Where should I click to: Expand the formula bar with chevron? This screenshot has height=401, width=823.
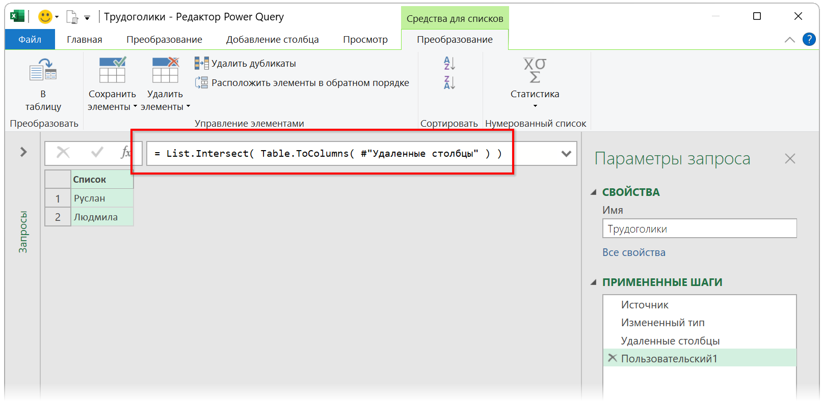[x=566, y=154]
